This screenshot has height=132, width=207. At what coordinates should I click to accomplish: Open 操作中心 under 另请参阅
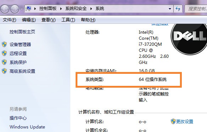(x=18, y=118)
